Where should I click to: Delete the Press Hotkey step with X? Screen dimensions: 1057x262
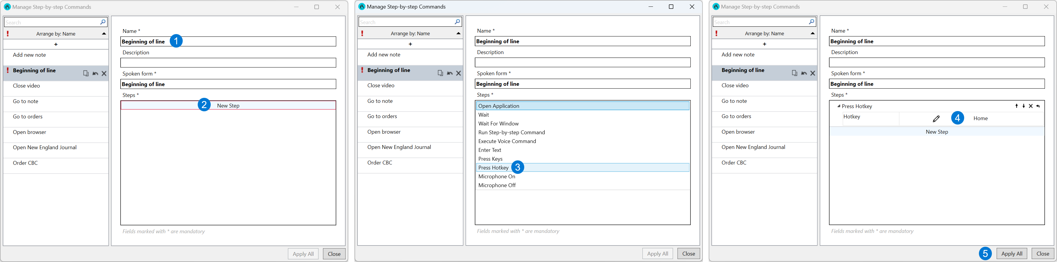click(x=1031, y=106)
